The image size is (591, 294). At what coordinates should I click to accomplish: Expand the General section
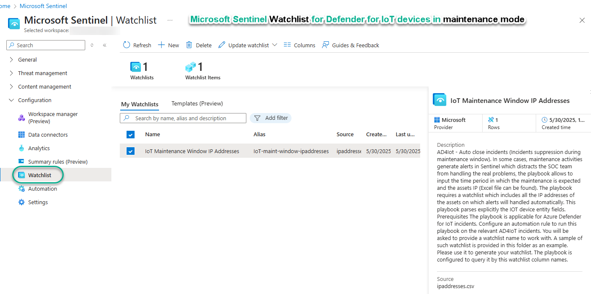(11, 59)
